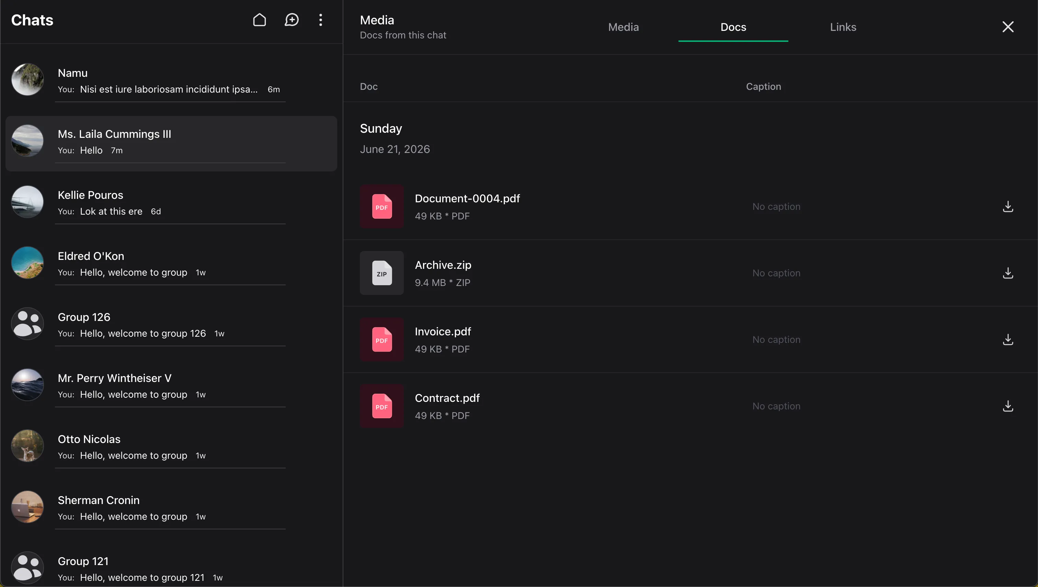The width and height of the screenshot is (1038, 587).
Task: Click the Archive.zip file name
Action: 443,265
